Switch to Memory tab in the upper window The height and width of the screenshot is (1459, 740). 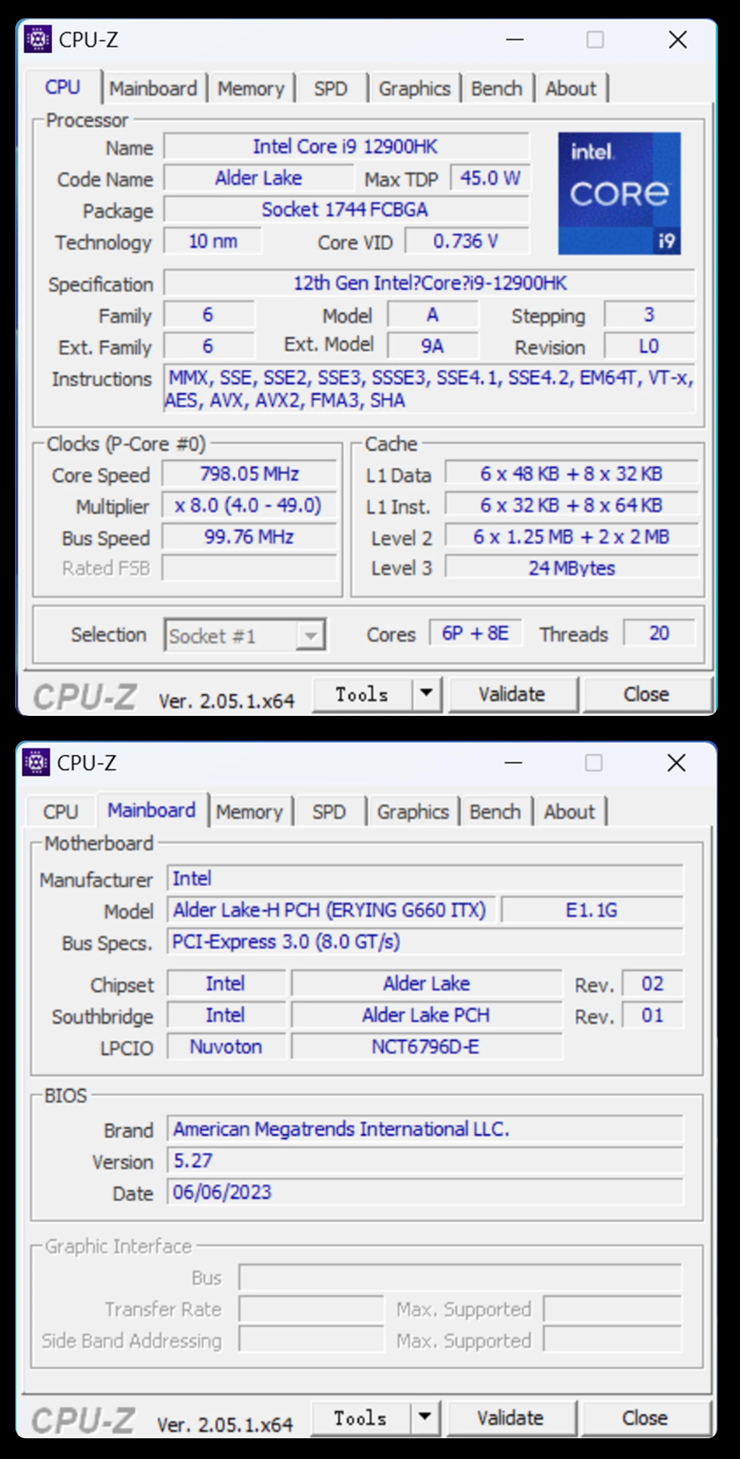tap(251, 89)
